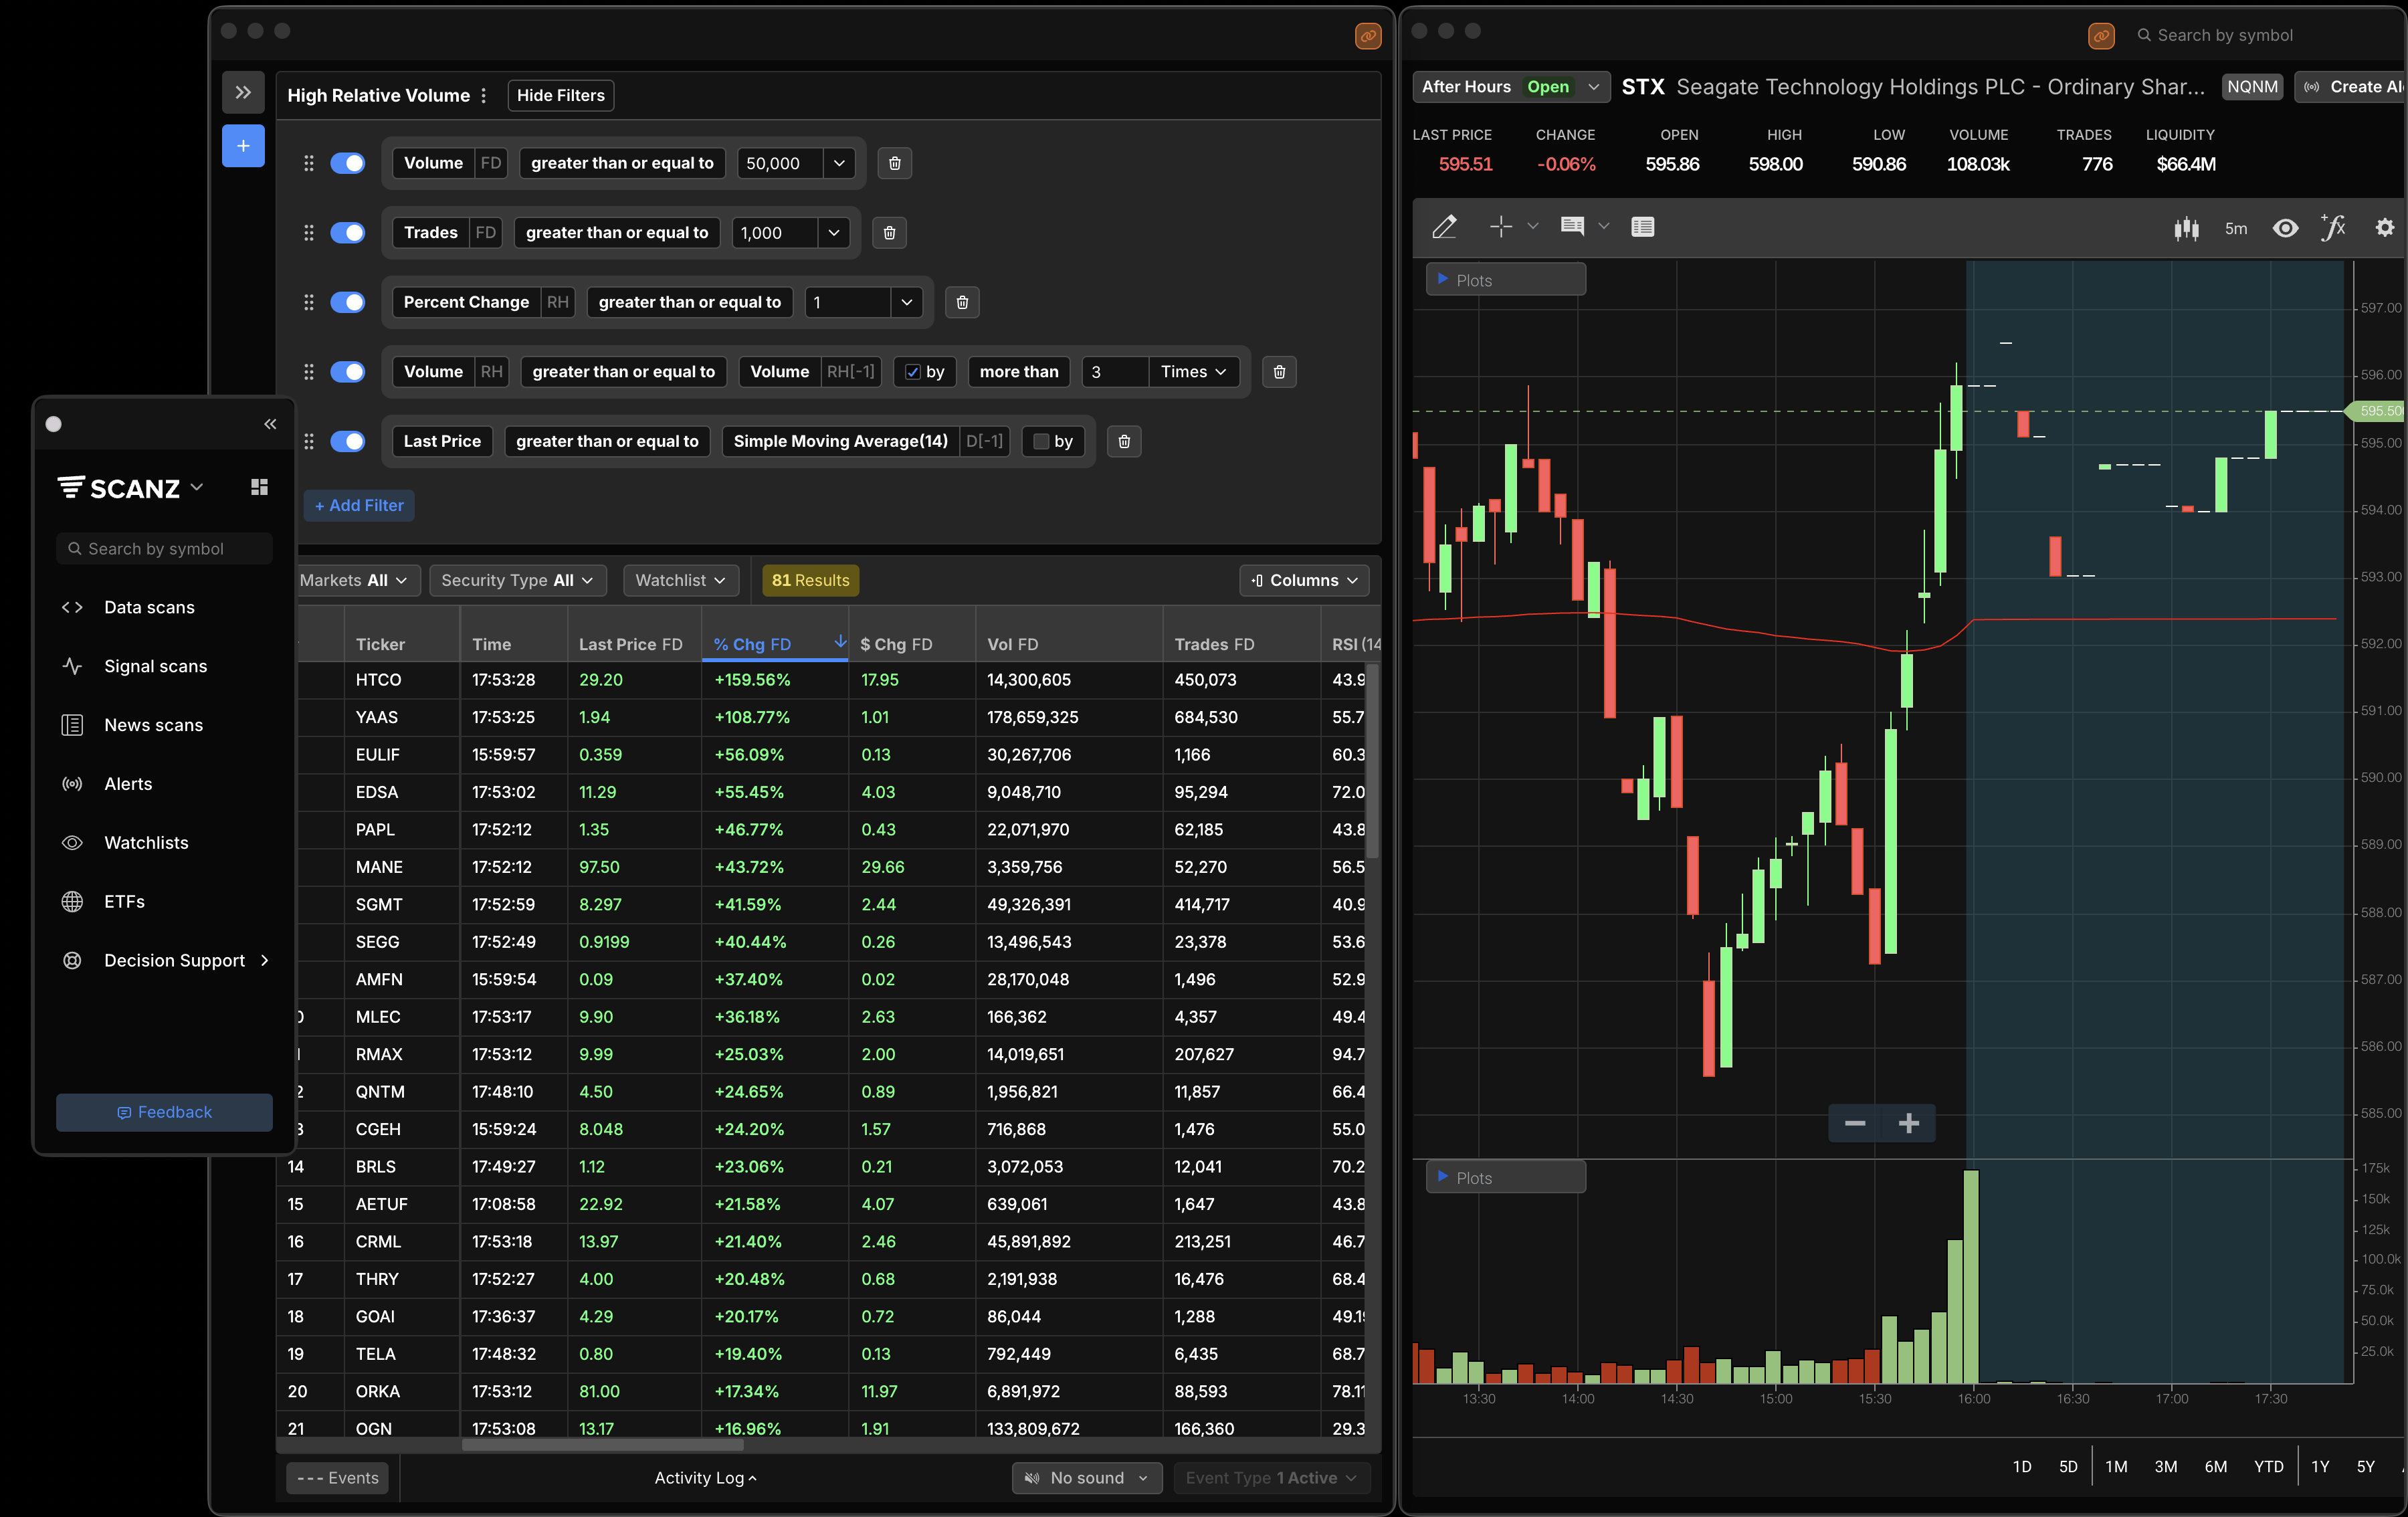The height and width of the screenshot is (1517, 2408).
Task: Open the Security Type All dropdown
Action: tap(517, 580)
